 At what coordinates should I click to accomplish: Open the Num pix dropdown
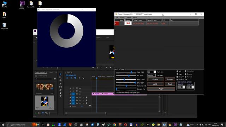click(155, 72)
